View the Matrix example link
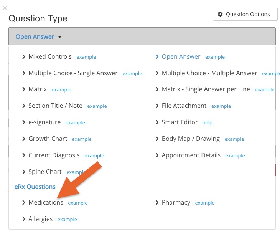Image resolution: width=280 pixels, height=233 pixels. (61, 90)
